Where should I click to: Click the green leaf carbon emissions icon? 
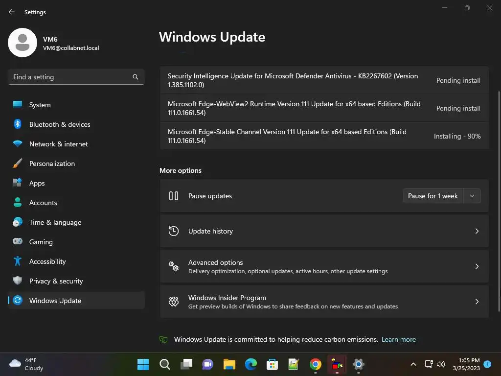point(163,340)
